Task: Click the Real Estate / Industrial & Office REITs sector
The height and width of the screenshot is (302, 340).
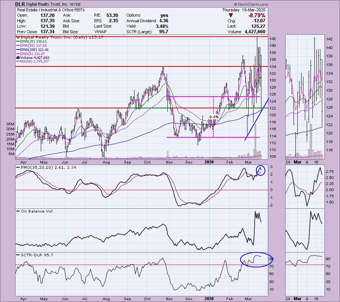Action: pyautogui.click(x=51, y=10)
